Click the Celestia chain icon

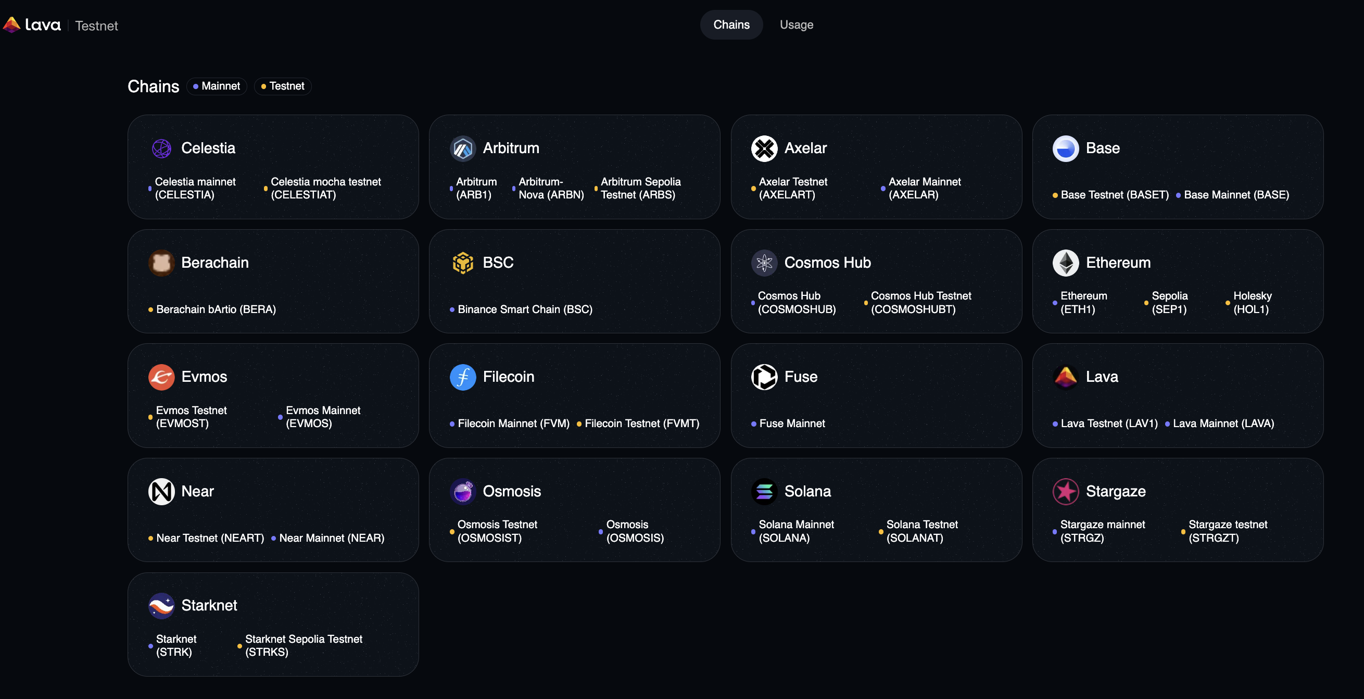(161, 148)
